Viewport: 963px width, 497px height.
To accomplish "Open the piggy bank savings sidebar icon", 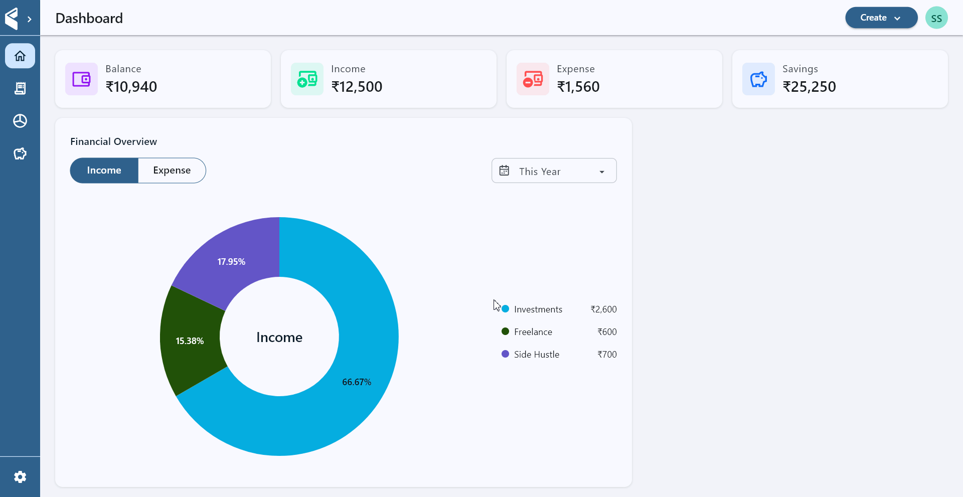I will click(x=20, y=153).
